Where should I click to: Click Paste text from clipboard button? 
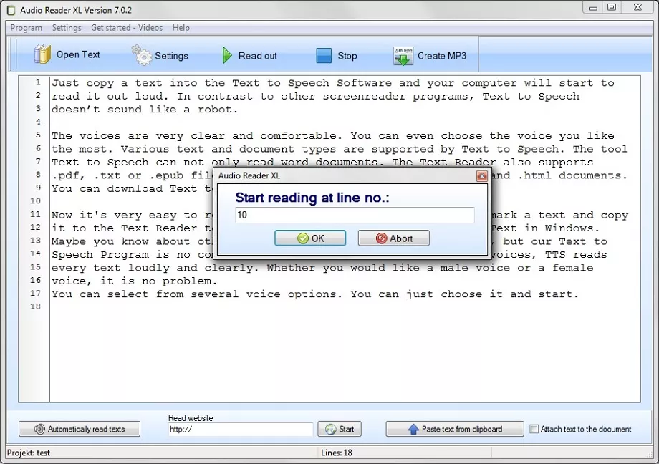coord(455,429)
